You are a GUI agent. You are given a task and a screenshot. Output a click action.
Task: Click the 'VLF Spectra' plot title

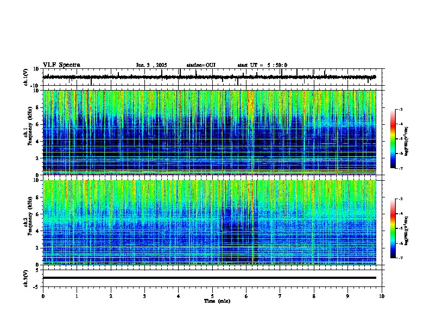[61, 65]
